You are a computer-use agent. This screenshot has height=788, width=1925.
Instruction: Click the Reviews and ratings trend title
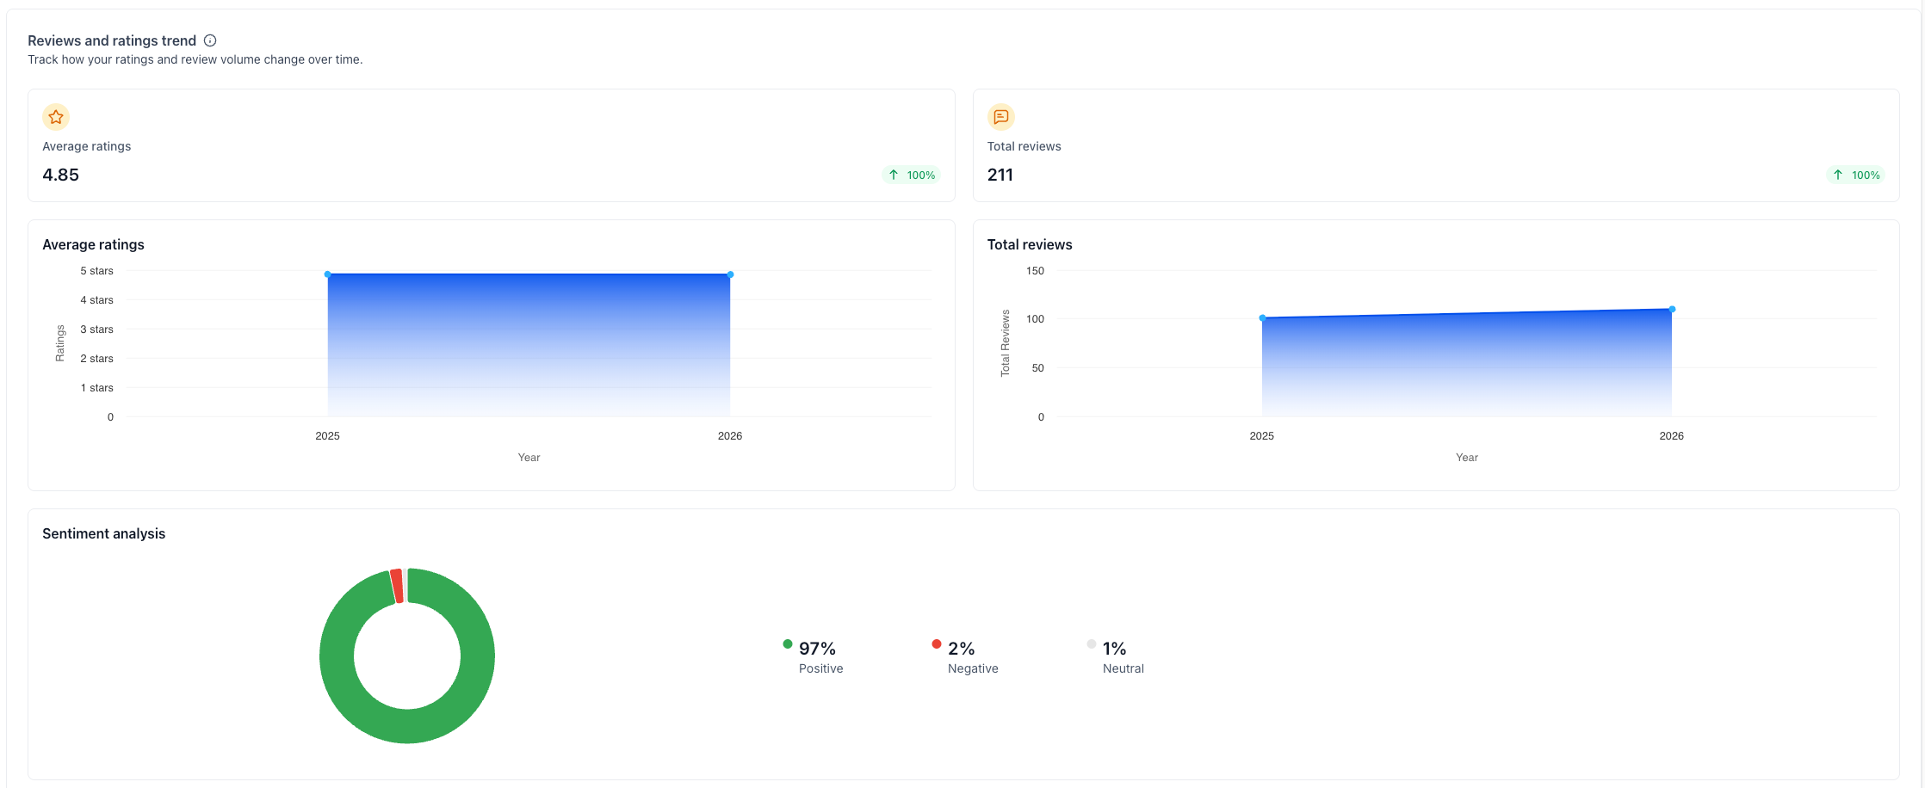[x=112, y=40]
